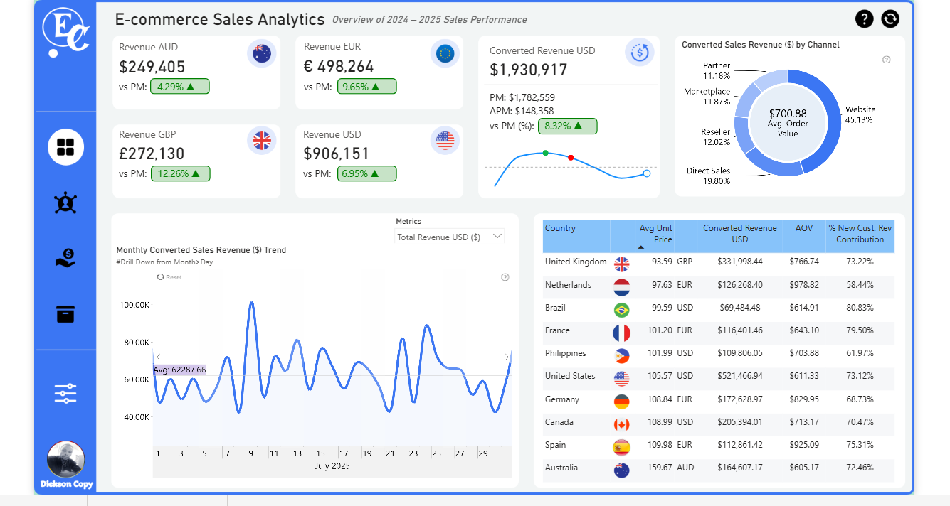
Task: Expand the chart forward with the right chevron
Action: pyautogui.click(x=507, y=355)
